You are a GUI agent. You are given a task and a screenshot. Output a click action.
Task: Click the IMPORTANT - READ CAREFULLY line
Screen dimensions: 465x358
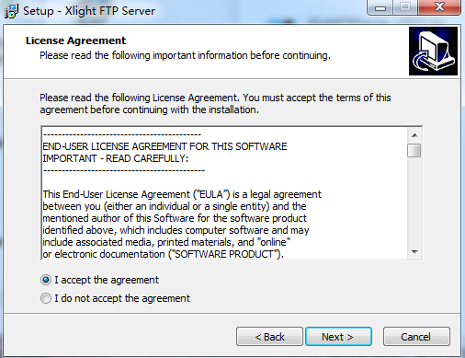coord(116,158)
